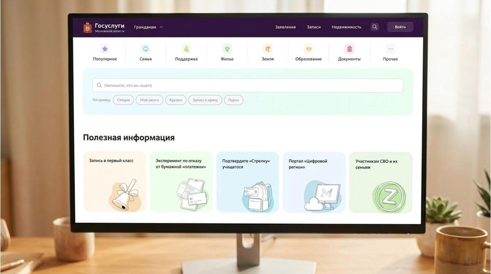Click the 'Например:' label
Screen dimensions: 491x274
coord(102,100)
